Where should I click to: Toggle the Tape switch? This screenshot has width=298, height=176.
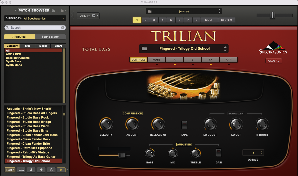(184, 125)
